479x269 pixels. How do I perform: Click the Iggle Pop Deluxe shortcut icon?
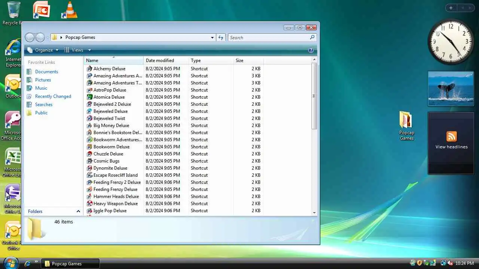tap(89, 211)
